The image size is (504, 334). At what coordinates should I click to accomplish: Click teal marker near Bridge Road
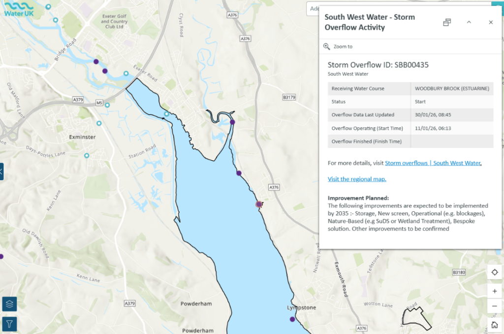(55, 20)
